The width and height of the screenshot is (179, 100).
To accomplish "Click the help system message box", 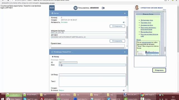I will (x=150, y=62).
